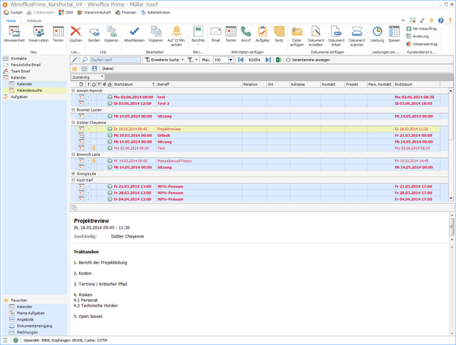Create new Abwesenheit entry
Image resolution: width=456 pixels, height=345 pixels.
tap(14, 34)
